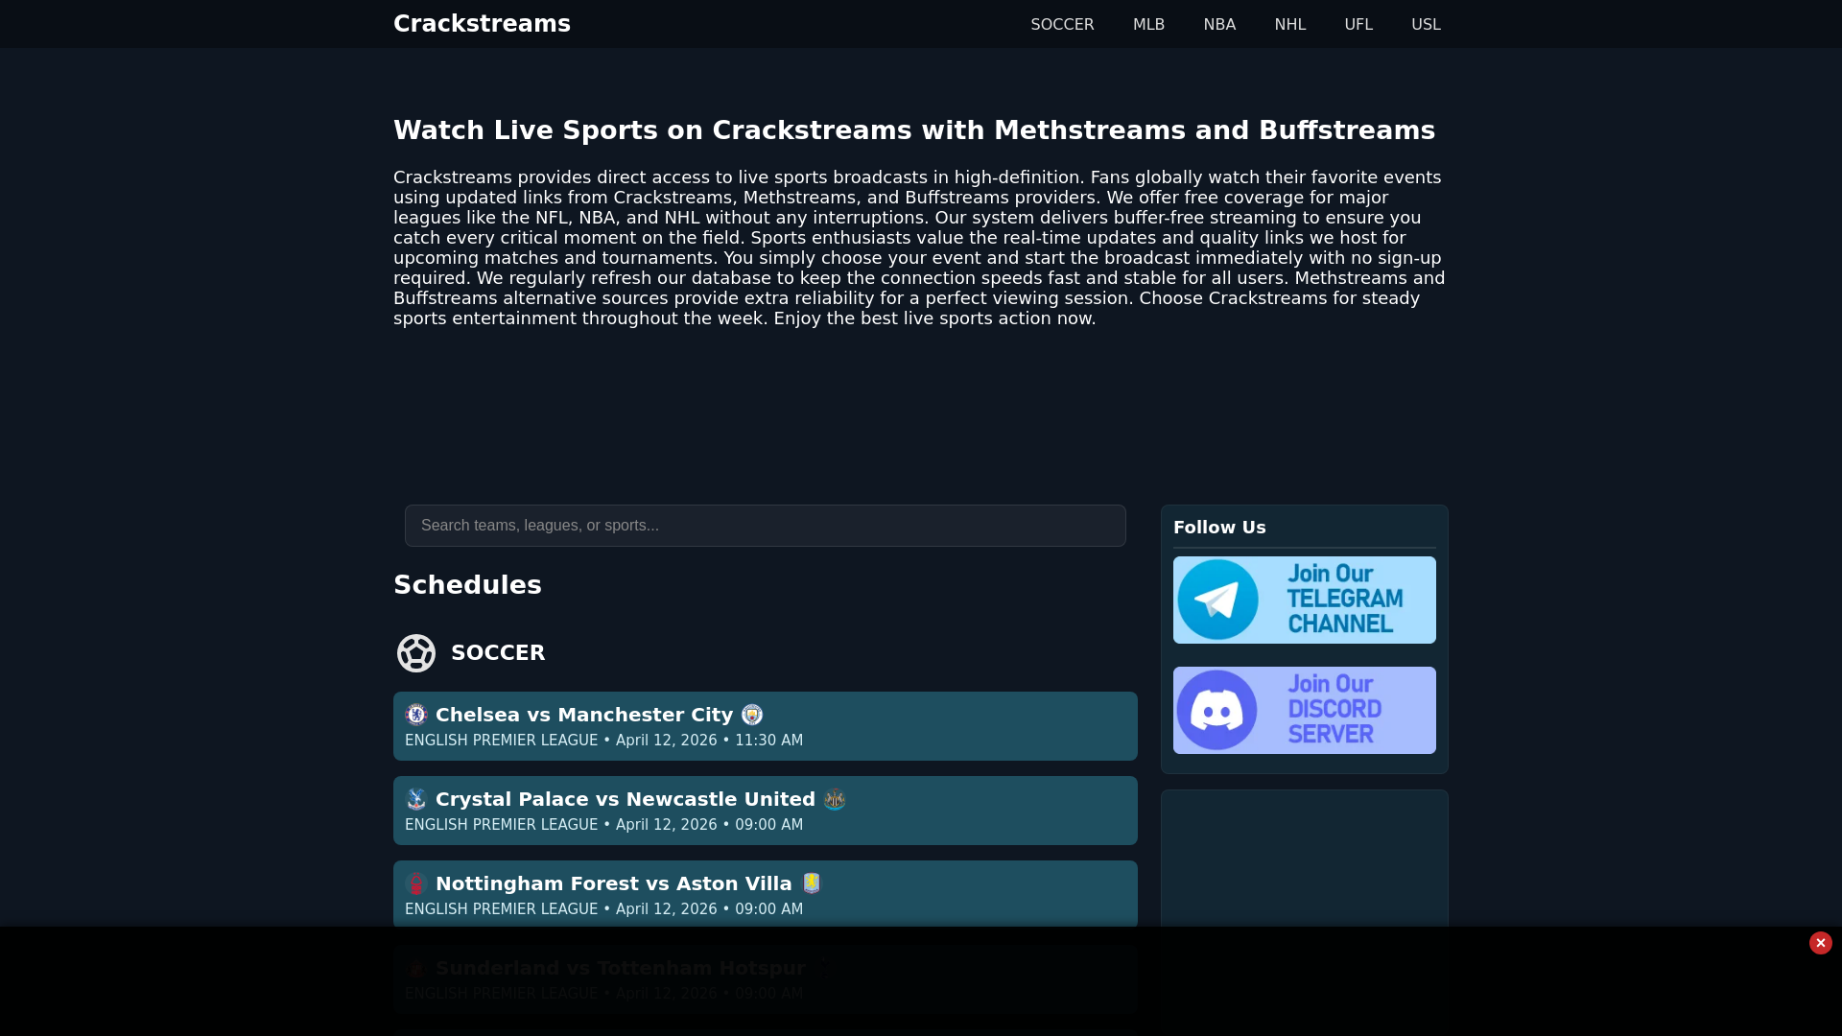This screenshot has width=1842, height=1036.
Task: Focus the search teams and leagues field
Action: tap(766, 526)
